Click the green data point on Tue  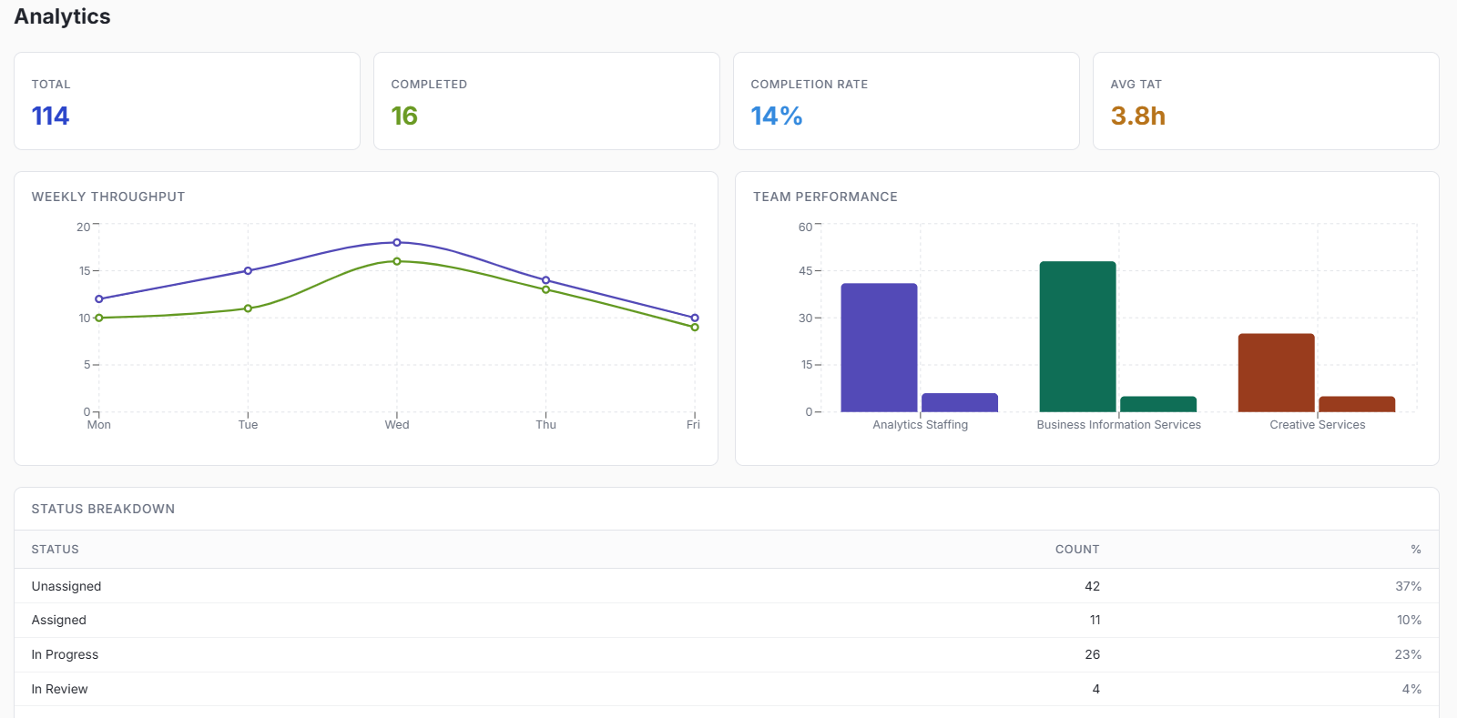248,308
